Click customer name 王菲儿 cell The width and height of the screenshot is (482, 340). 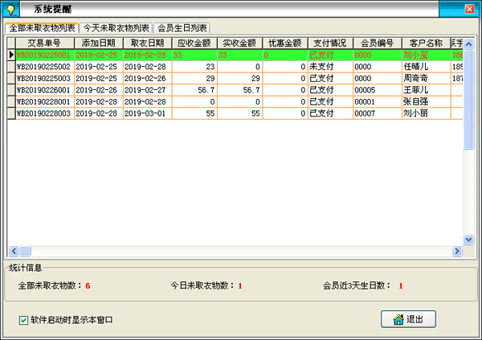pyautogui.click(x=425, y=91)
